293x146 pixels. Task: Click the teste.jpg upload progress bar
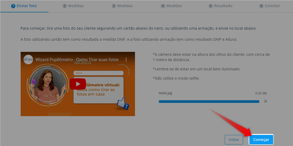209,102
